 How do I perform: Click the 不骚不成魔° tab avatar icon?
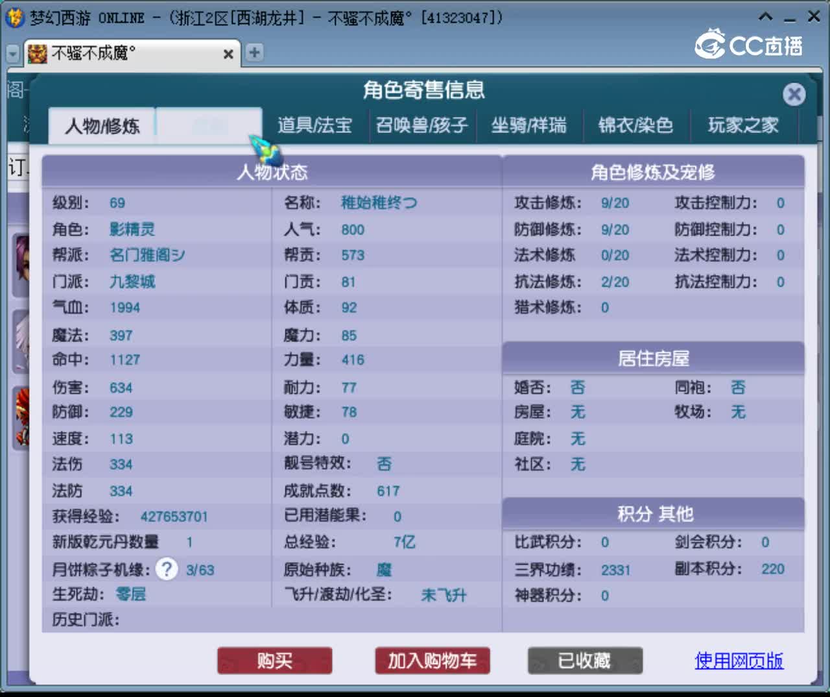click(37, 53)
